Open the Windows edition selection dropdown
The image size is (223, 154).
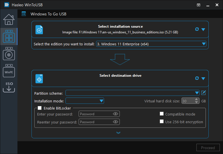click(x=151, y=44)
